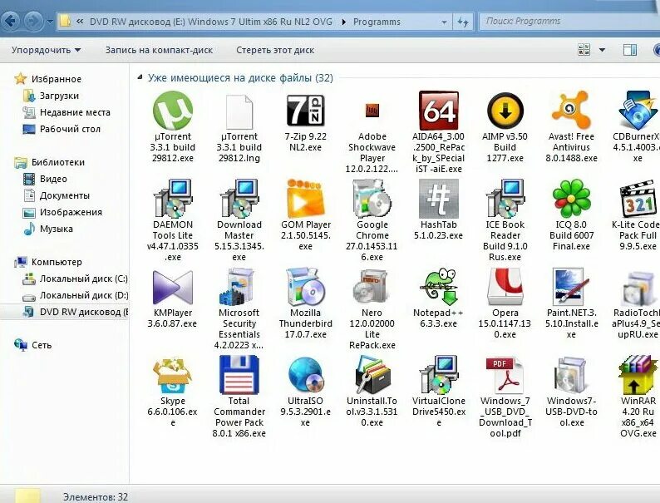Viewport: 660px width, 503px height.
Task: Open Библиотеки in the navigation pane
Action: [x=57, y=162]
